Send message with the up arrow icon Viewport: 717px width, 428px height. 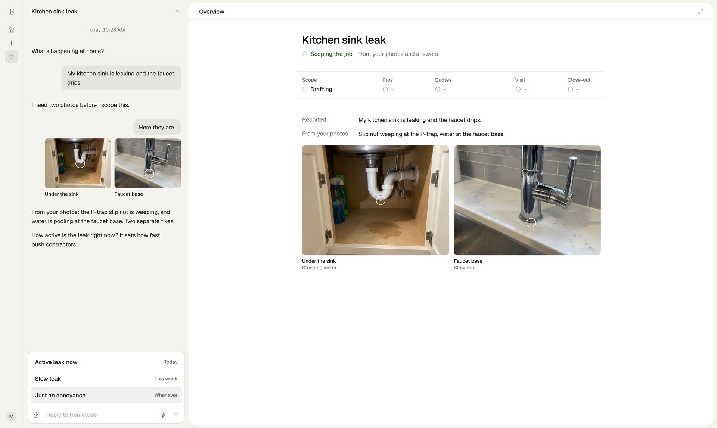pos(176,415)
